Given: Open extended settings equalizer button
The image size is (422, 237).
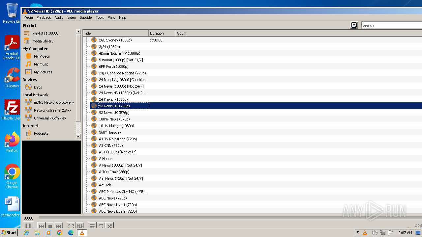Looking at the screenshot, I should 80,226.
